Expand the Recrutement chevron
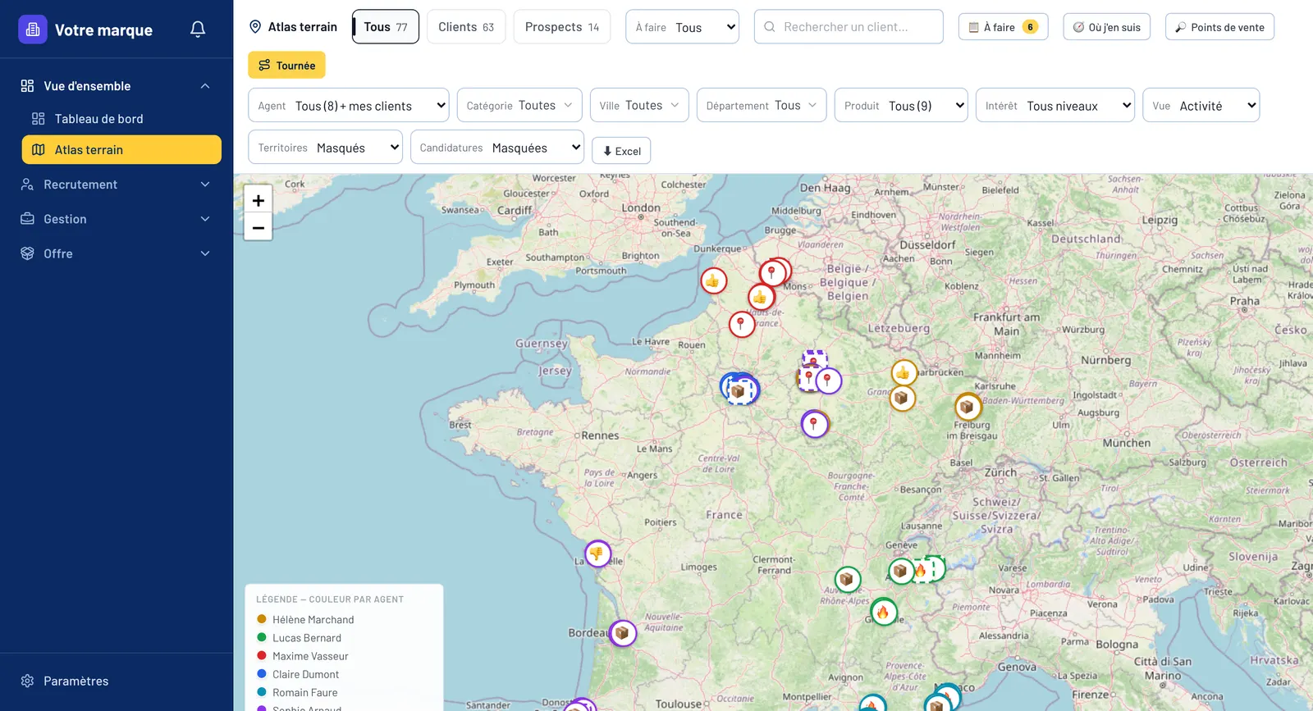The width and height of the screenshot is (1313, 711). tap(205, 185)
